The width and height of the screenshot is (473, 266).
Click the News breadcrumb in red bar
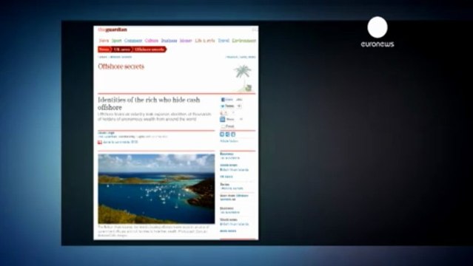coord(104,50)
